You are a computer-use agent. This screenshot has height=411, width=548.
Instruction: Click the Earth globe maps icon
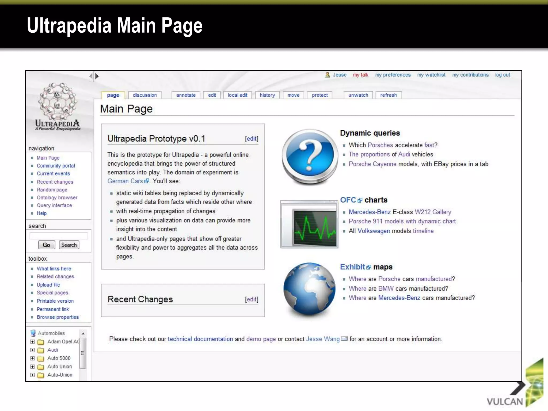[x=310, y=289]
